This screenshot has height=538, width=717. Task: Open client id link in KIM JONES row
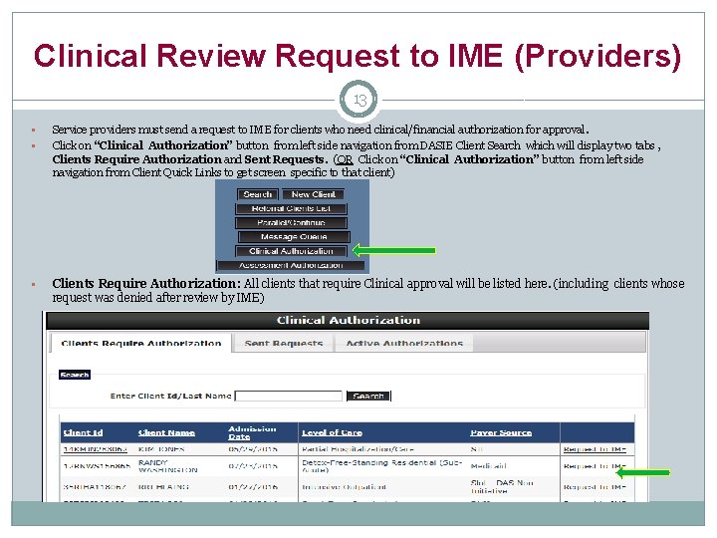(96, 449)
